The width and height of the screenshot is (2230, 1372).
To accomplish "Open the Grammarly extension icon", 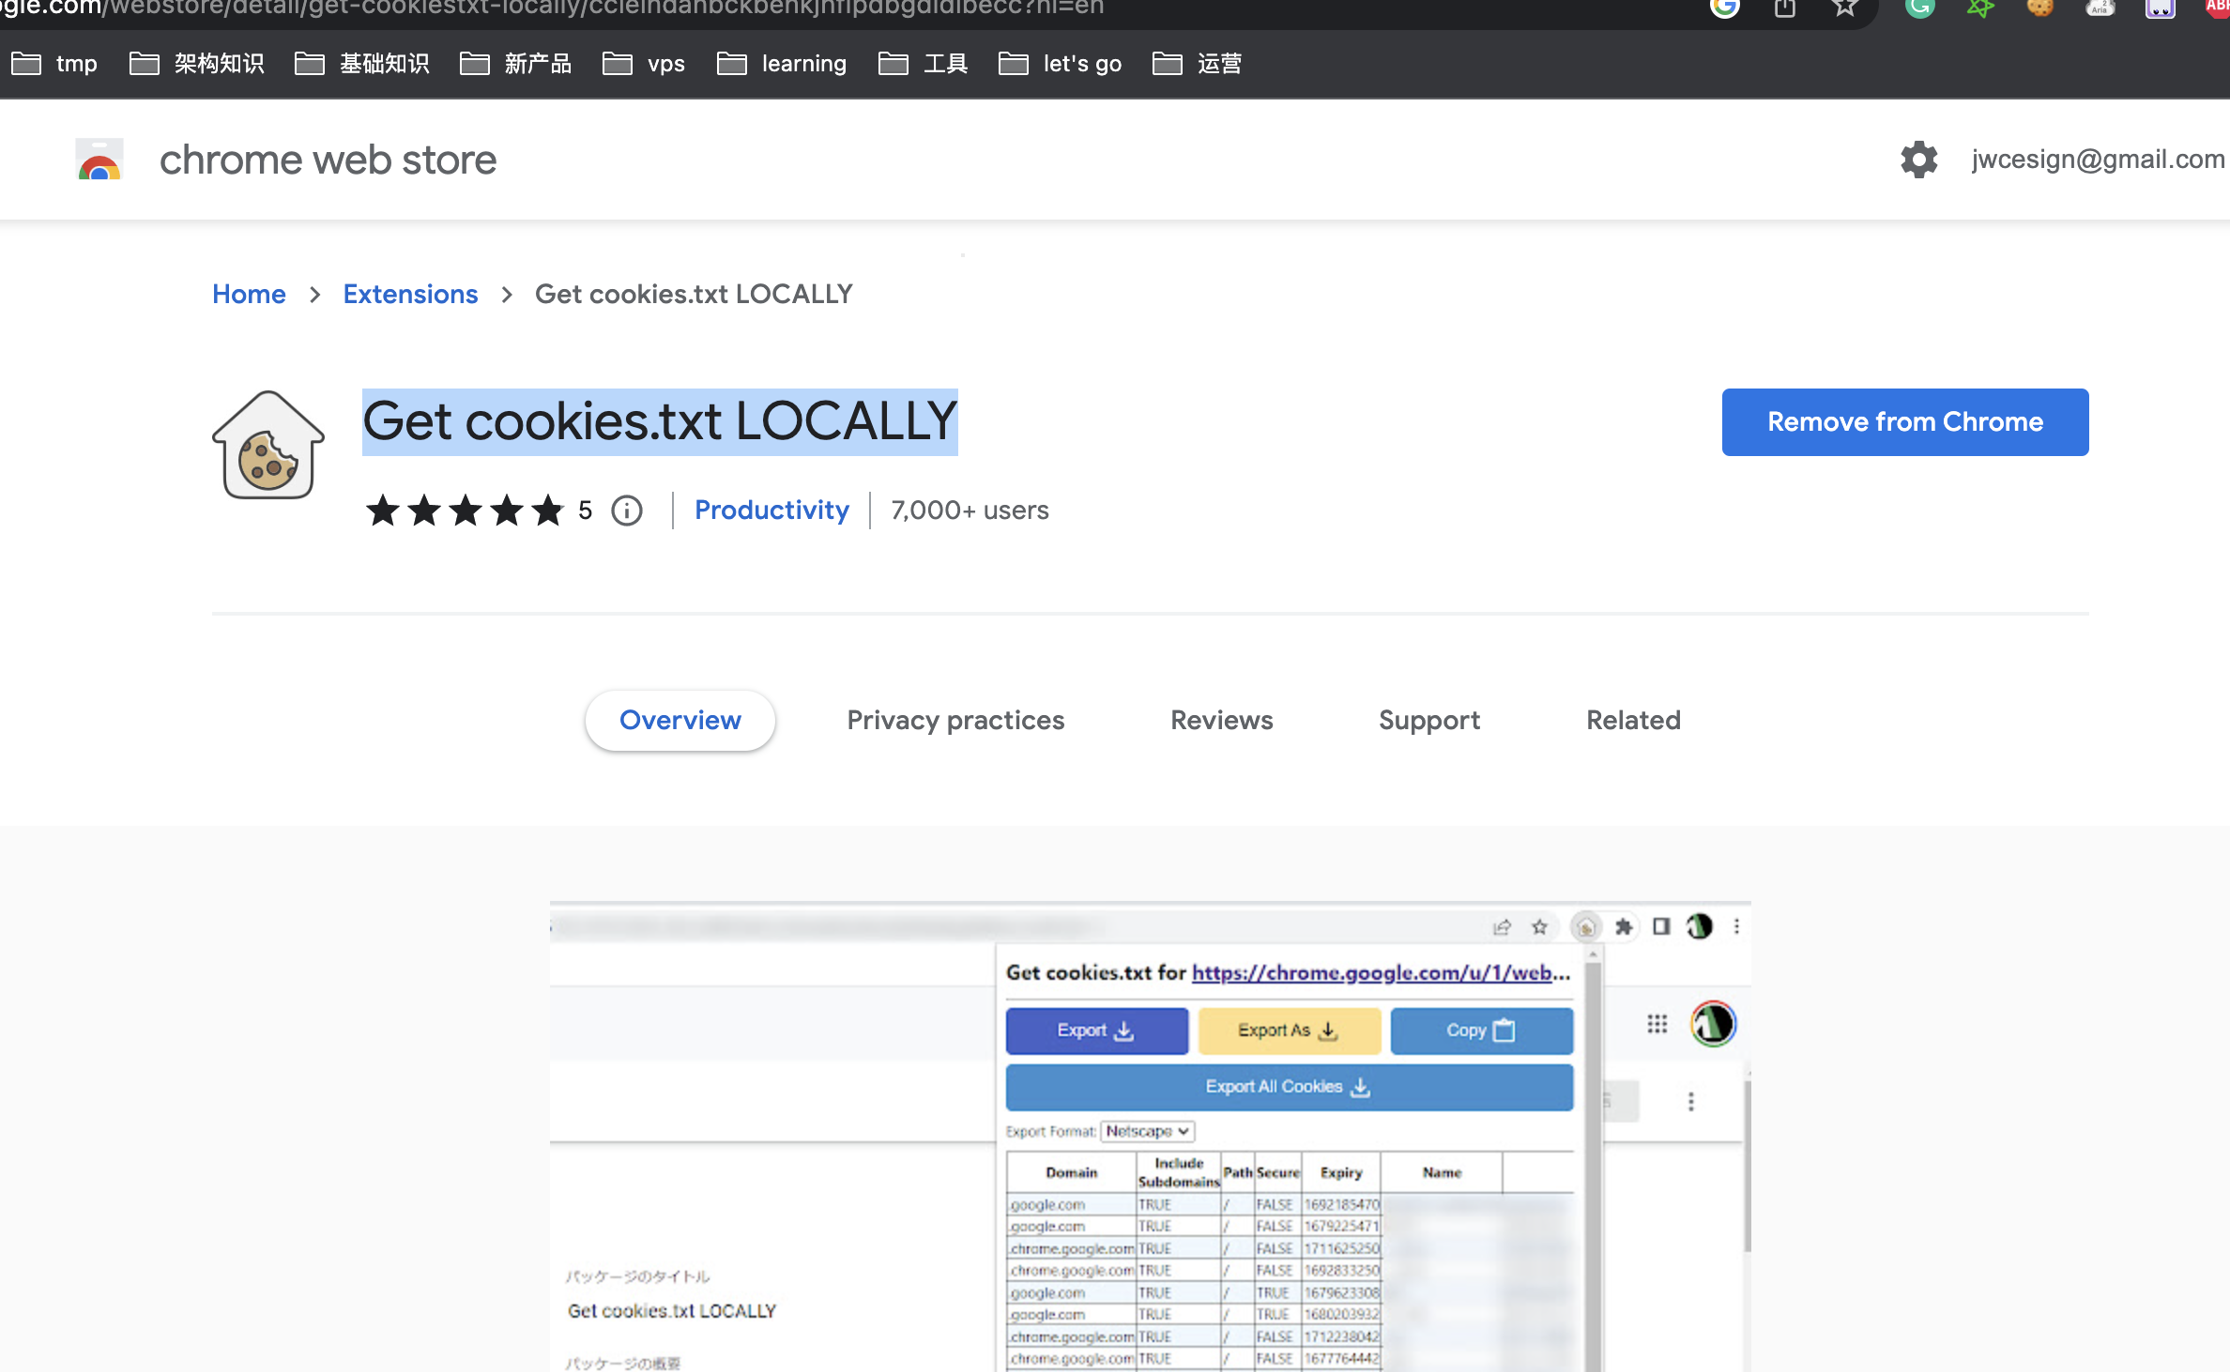I will (1920, 8).
